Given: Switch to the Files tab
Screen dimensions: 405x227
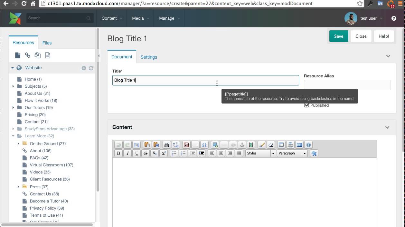Looking at the screenshot, I should click(47, 43).
